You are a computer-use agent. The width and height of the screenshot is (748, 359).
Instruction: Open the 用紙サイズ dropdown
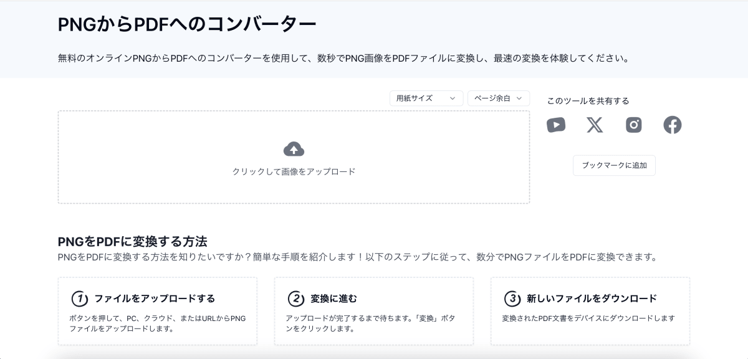tap(426, 98)
